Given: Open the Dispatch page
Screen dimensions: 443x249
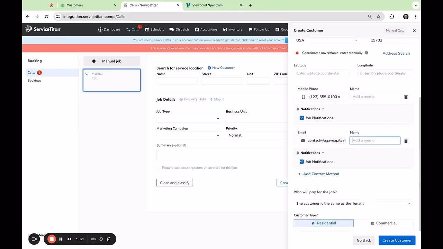Looking at the screenshot, I should point(179,29).
